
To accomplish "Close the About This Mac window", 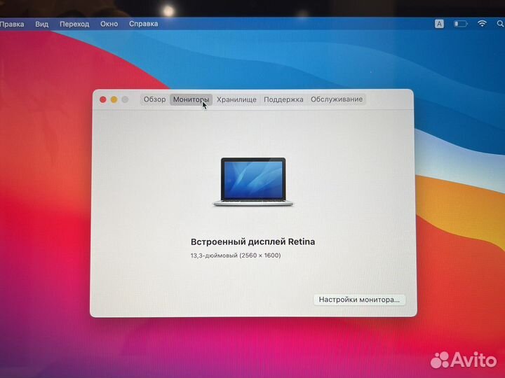I will tap(103, 99).
